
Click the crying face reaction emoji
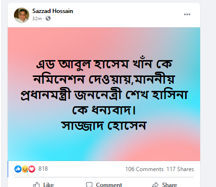25,169
